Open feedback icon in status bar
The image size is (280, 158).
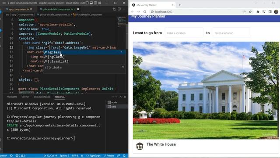click(119, 156)
